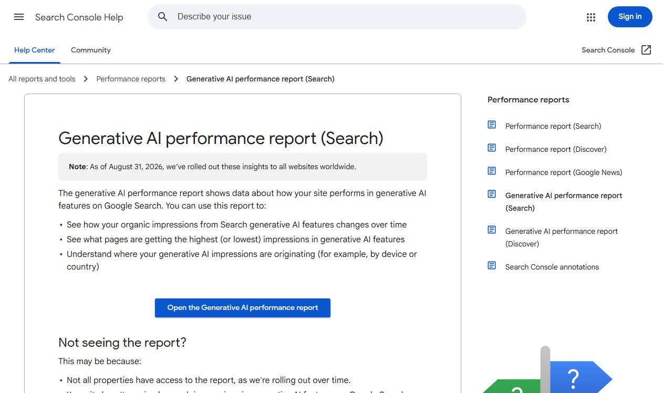Screen dimensions: 663x393
Task: Click the Search Console external link icon
Action: [x=646, y=50]
